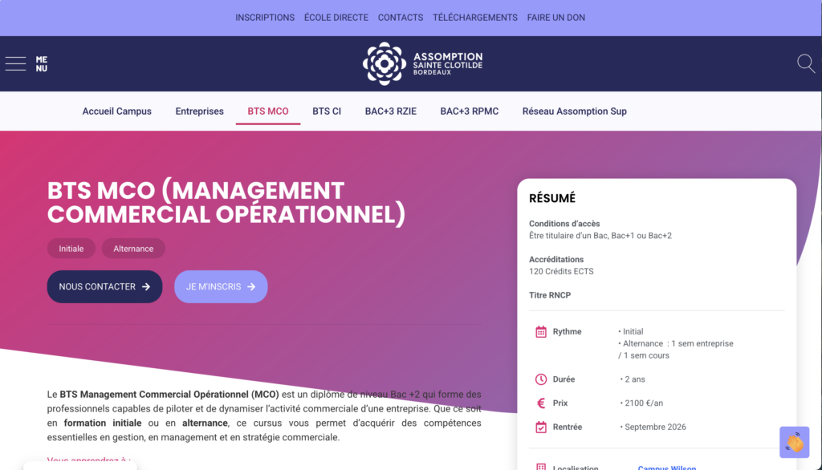Click the clock icon next to Durée
The width and height of the screenshot is (822, 470).
point(541,379)
